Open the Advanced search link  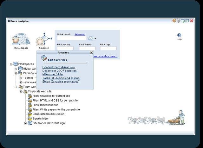(x=80, y=34)
